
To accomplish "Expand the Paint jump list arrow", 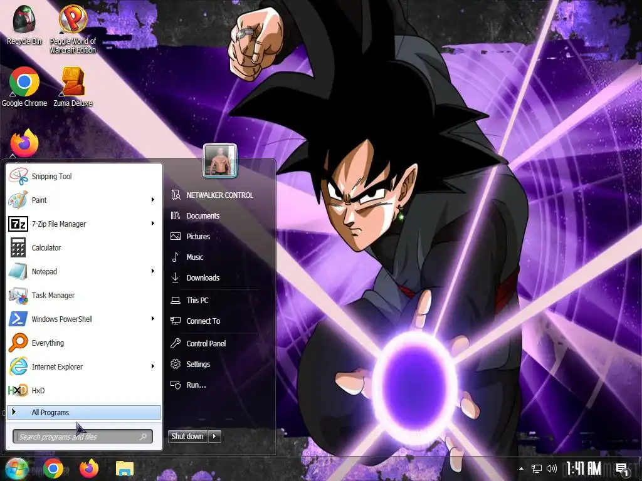I will click(153, 200).
